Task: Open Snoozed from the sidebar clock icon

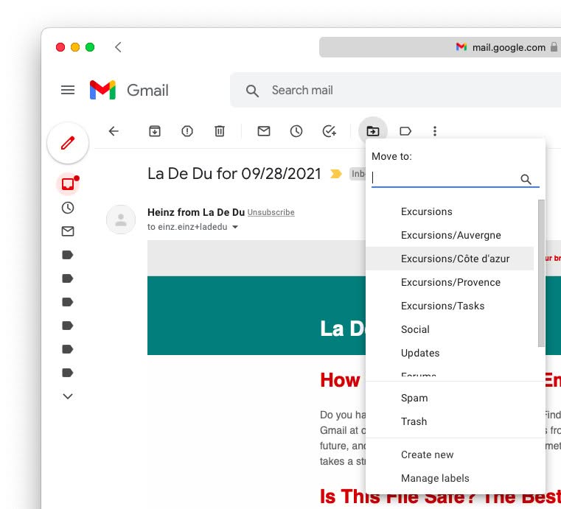Action: pyautogui.click(x=68, y=208)
